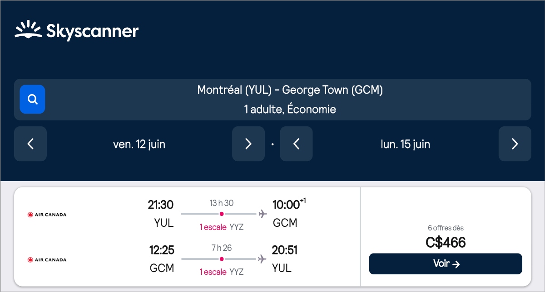
Task: Open the 1 adulte, Économie traveller options
Action: pos(290,110)
